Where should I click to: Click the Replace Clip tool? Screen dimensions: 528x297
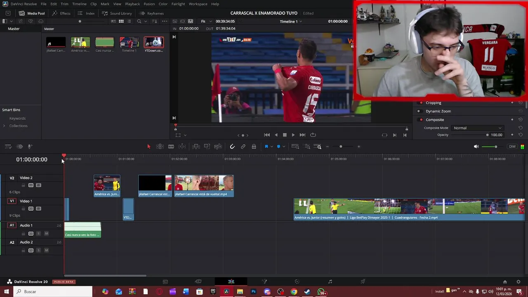click(x=218, y=146)
